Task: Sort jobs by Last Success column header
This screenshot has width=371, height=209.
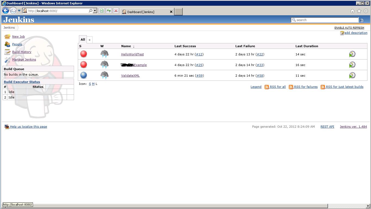Action: coord(185,46)
